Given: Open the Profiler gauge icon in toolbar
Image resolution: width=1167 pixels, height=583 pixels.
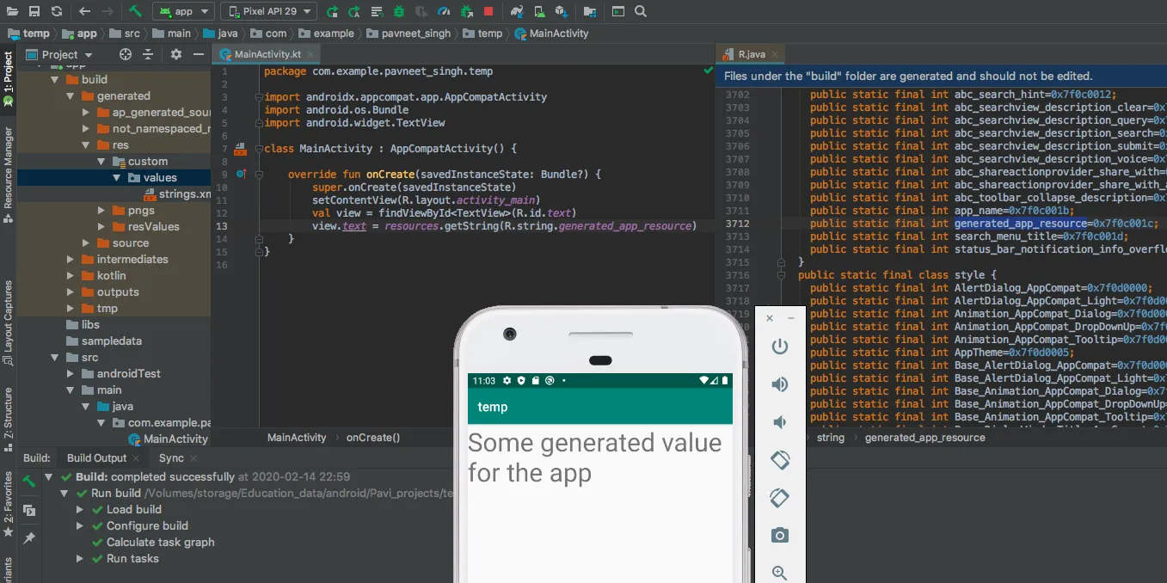Looking at the screenshot, I should [x=443, y=11].
